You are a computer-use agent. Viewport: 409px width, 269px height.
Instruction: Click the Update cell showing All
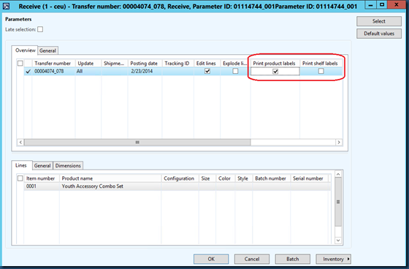88,71
